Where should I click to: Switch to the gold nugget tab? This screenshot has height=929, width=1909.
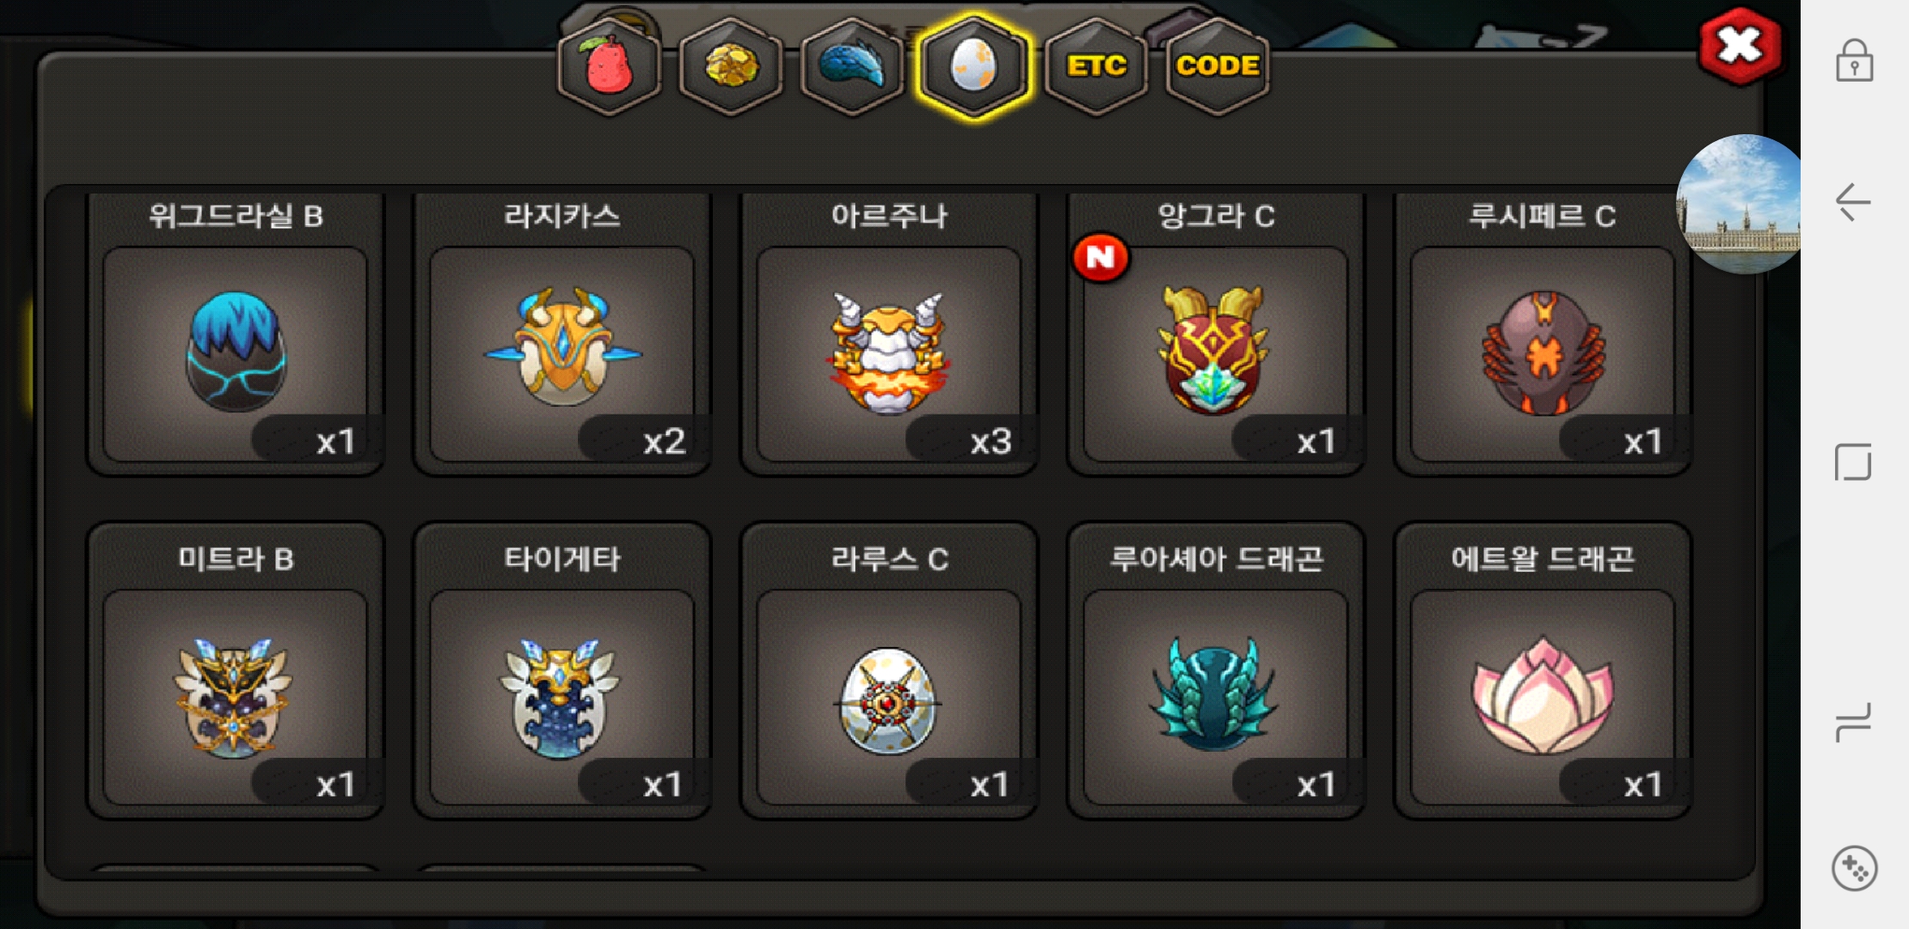(731, 66)
